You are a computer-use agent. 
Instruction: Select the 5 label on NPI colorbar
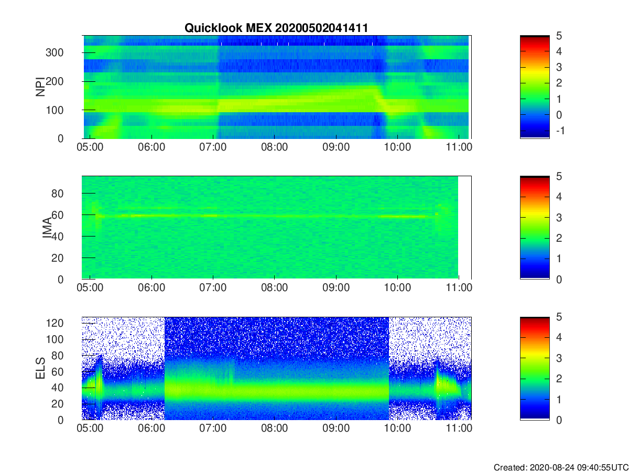click(x=558, y=36)
